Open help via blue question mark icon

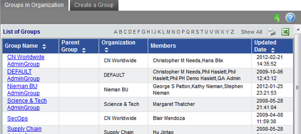pyautogui.click(x=290, y=18)
